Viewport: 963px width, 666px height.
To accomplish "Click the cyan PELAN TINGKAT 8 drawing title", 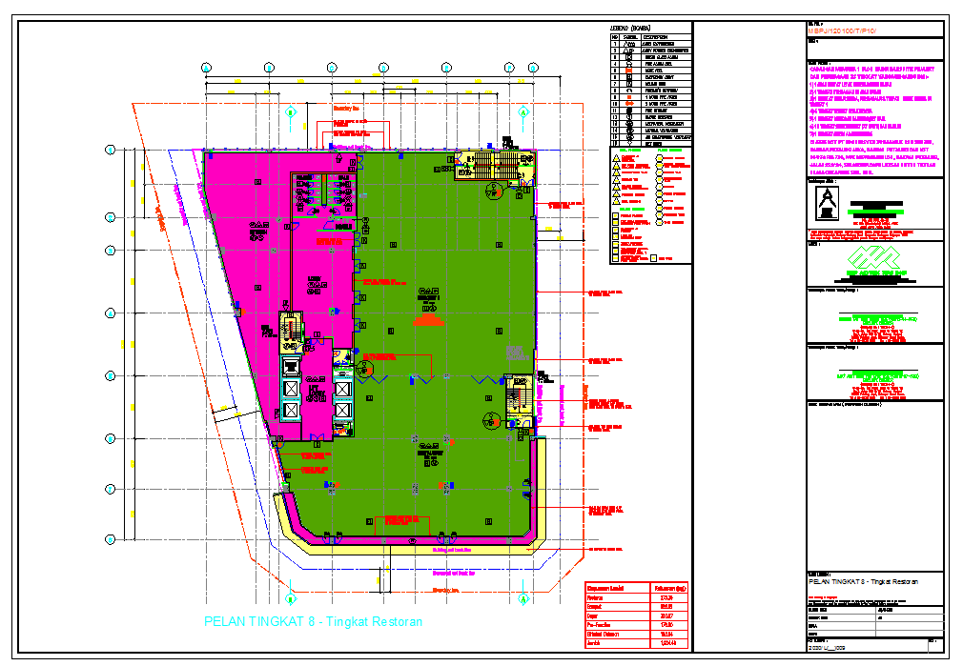I will 313,622.
